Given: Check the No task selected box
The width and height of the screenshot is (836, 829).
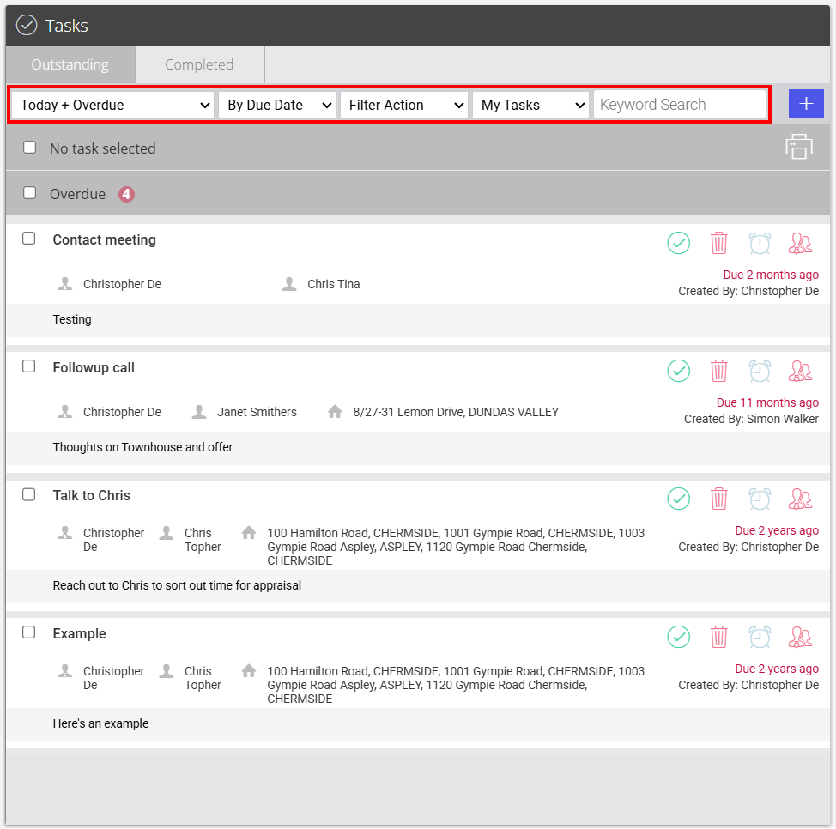Looking at the screenshot, I should (30, 147).
